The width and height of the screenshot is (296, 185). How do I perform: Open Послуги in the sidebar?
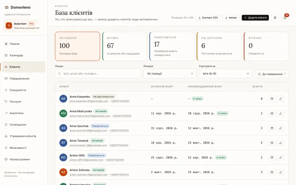point(24,102)
